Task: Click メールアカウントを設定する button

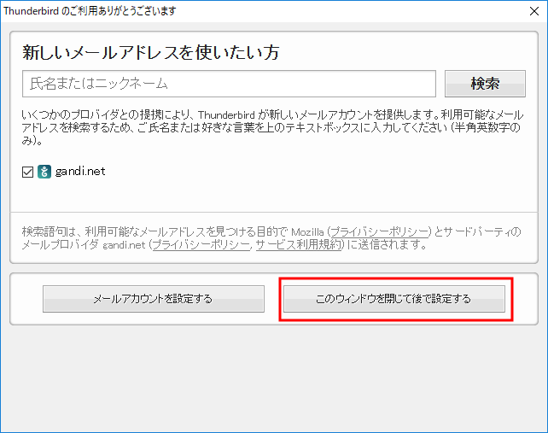Action: (154, 299)
